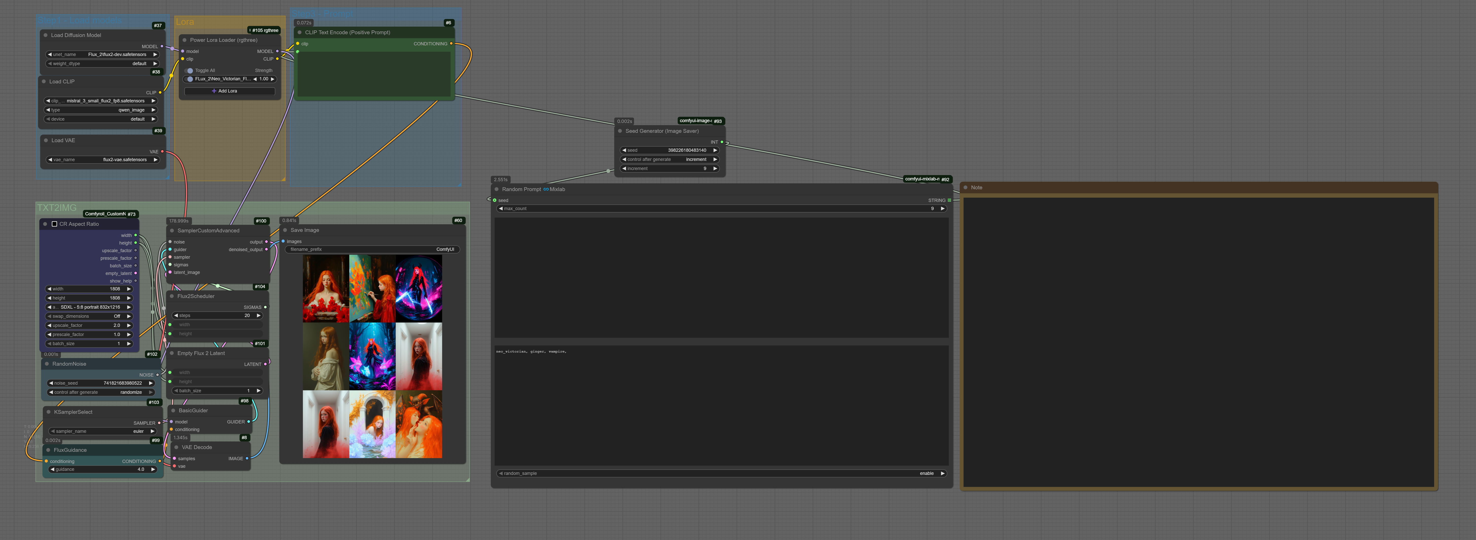Open the sampler_name euler dropdown

[x=102, y=431]
